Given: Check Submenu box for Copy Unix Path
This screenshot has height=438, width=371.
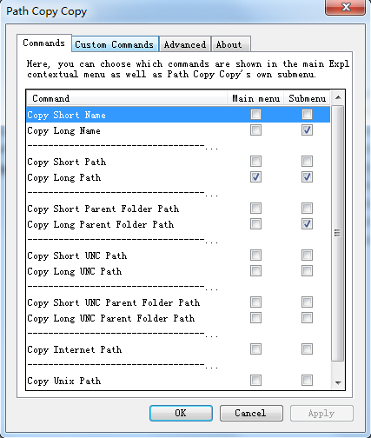Looking at the screenshot, I should click(x=307, y=381).
